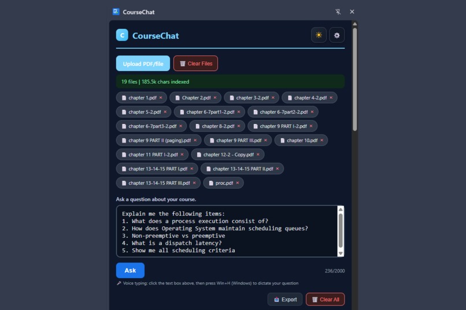The image size is (466, 310).
Task: Click the CourseChat title bar app icon
Action: point(116,12)
